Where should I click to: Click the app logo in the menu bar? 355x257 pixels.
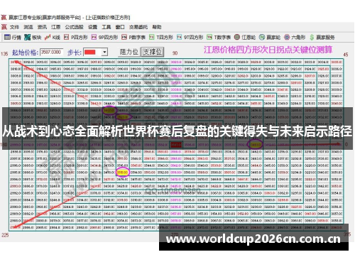tap(4, 27)
